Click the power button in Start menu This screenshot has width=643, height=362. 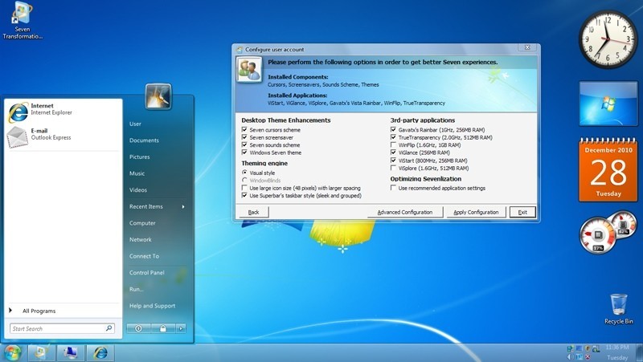pyautogui.click(x=139, y=328)
